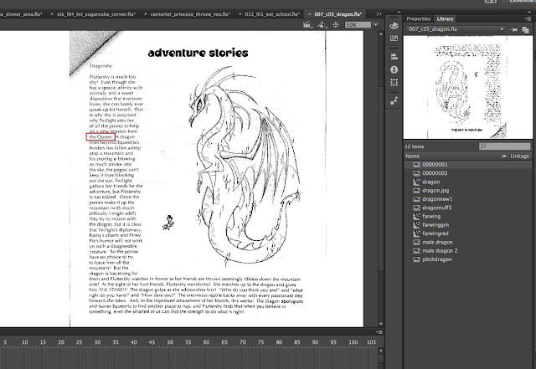The image size is (536, 369).
Task: Click the symbol icon beside farwing
Action: pyautogui.click(x=416, y=216)
